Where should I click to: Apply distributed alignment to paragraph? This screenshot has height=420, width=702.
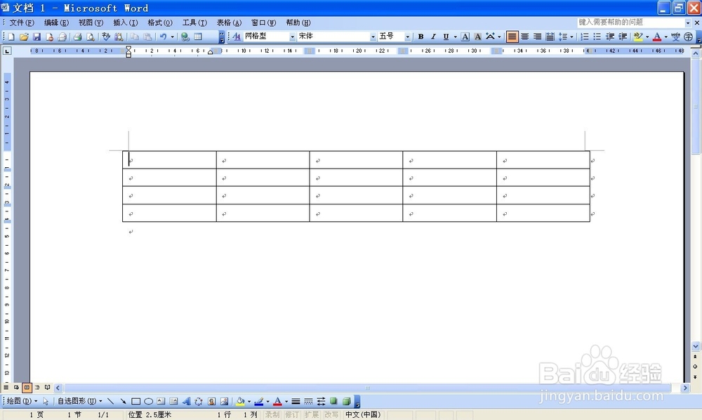pyautogui.click(x=550, y=37)
